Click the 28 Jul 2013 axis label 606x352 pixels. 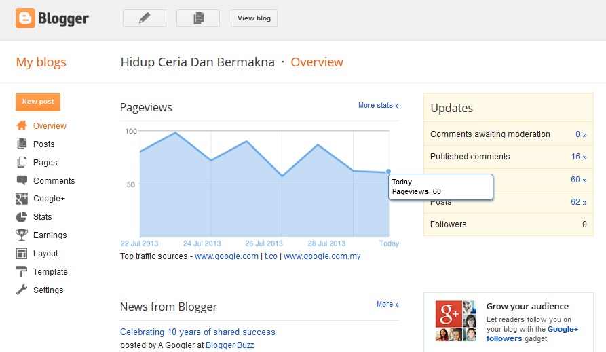(326, 243)
